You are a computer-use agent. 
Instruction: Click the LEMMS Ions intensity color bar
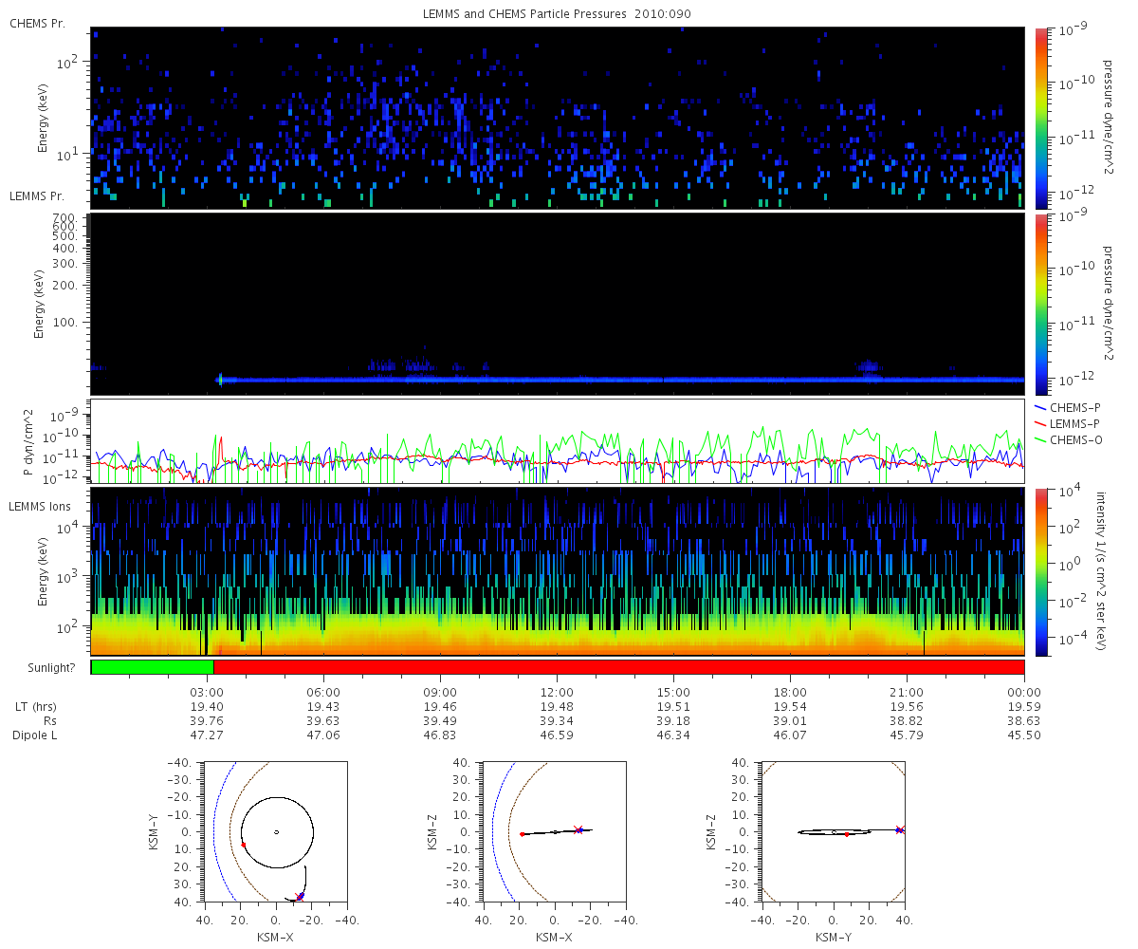(1040, 571)
